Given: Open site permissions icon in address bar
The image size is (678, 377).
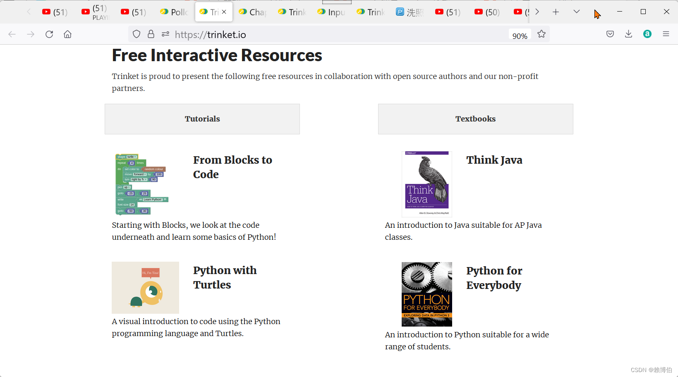Looking at the screenshot, I should point(165,34).
